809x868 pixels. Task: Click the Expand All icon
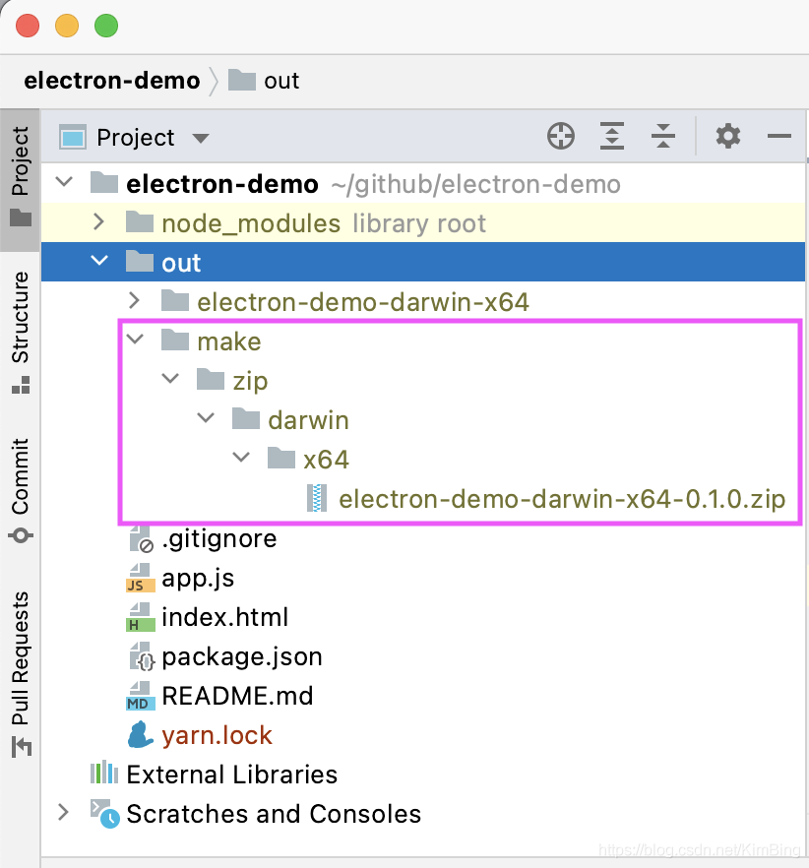[611, 137]
